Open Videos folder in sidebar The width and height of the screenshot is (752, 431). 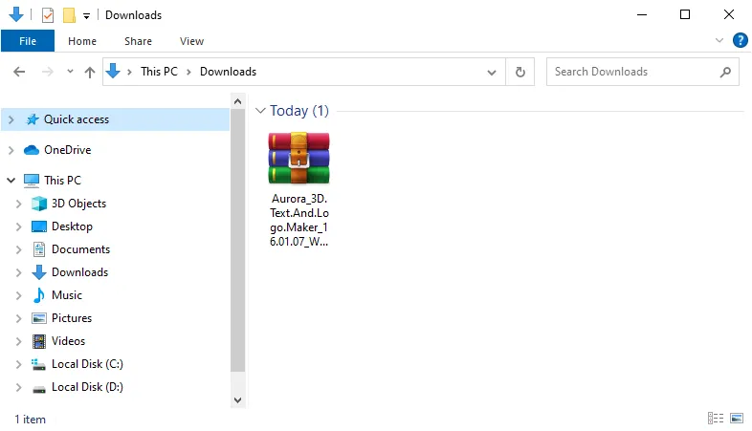pyautogui.click(x=68, y=341)
